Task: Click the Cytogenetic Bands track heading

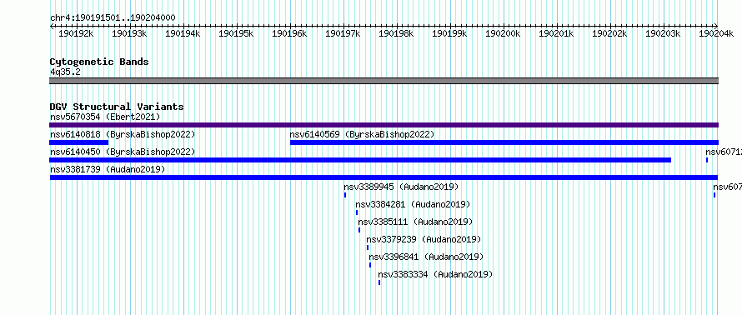Action: [99, 62]
